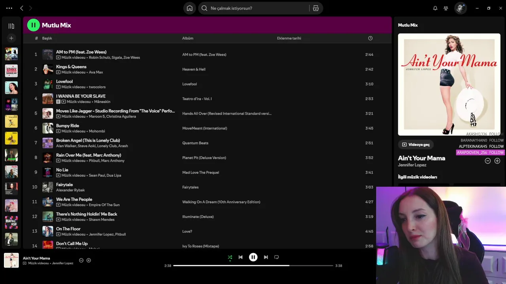Select the track 'Lovefool' title
Image resolution: width=506 pixels, height=284 pixels.
pos(64,81)
